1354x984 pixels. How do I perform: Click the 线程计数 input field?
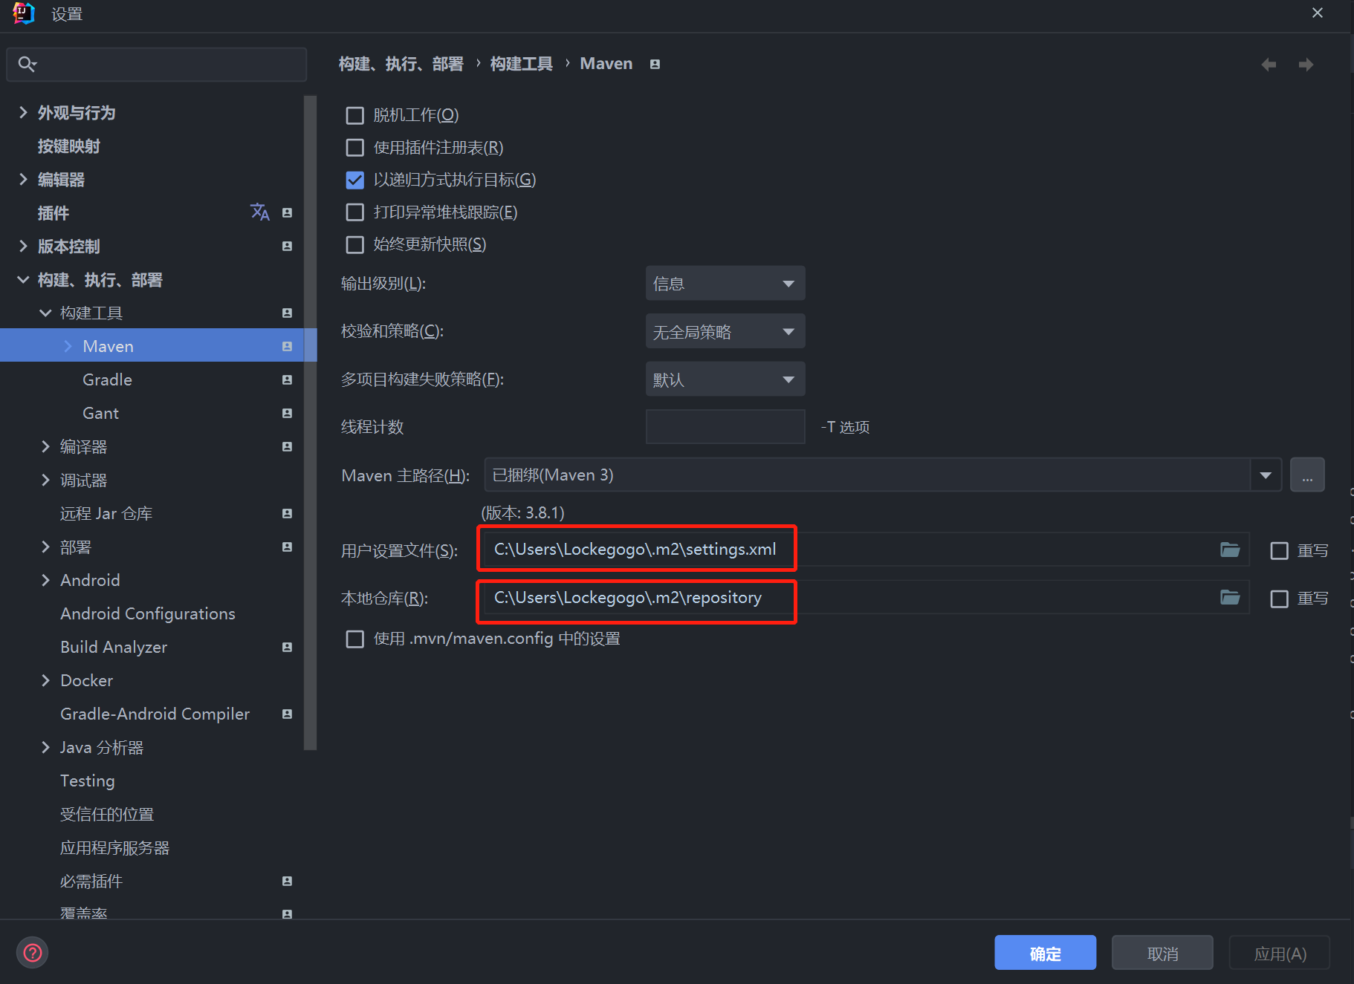click(x=725, y=426)
